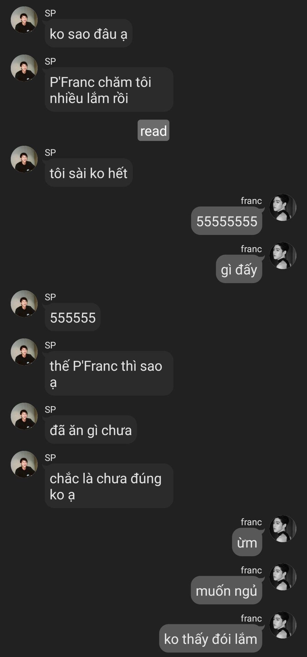Tap franc's avatar beside "muốn ngủ"
Image resolution: width=307 pixels, height=657 pixels.
pyautogui.click(x=283, y=577)
